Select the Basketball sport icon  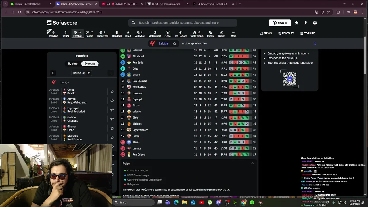pyautogui.click(x=103, y=34)
